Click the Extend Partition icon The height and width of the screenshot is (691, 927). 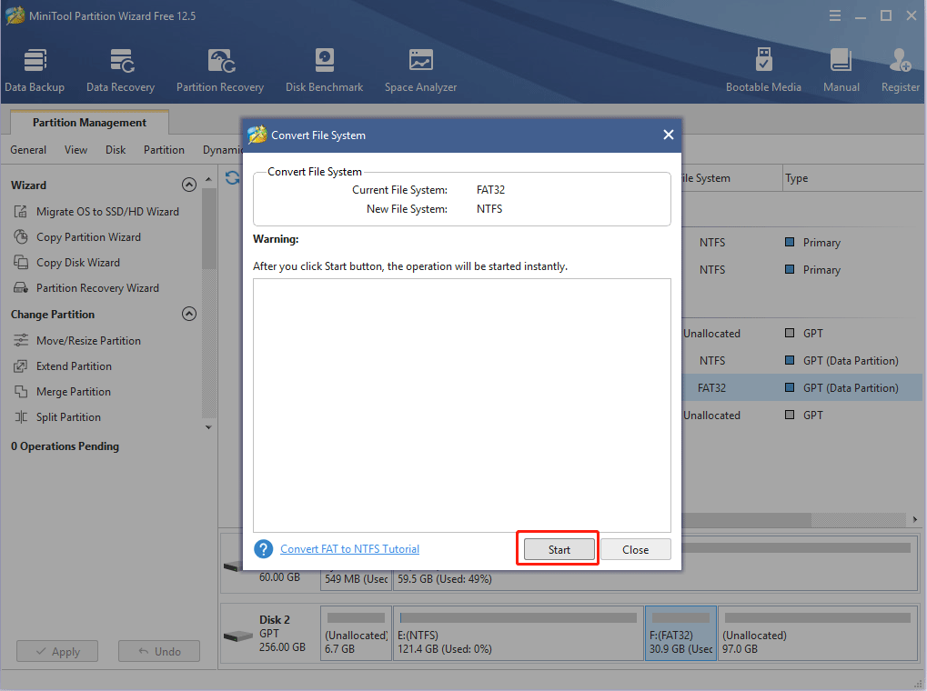pos(21,366)
